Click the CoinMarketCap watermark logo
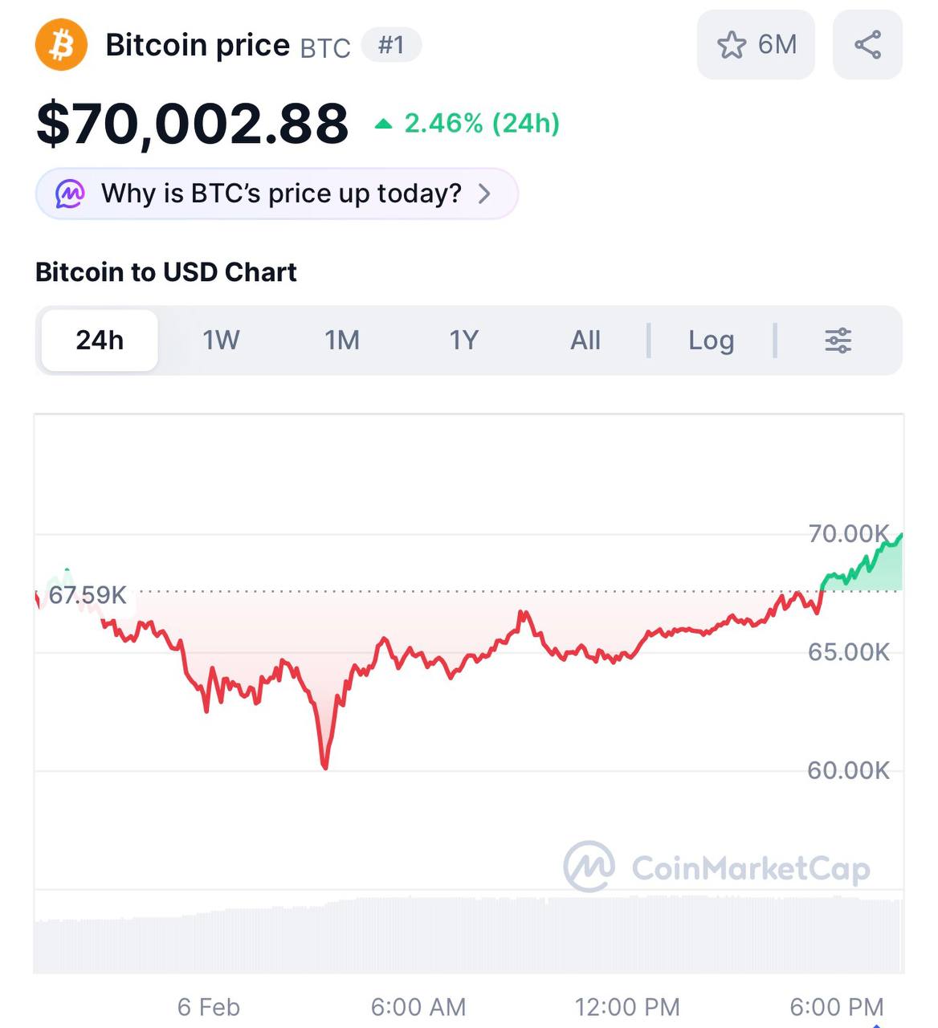 (589, 867)
